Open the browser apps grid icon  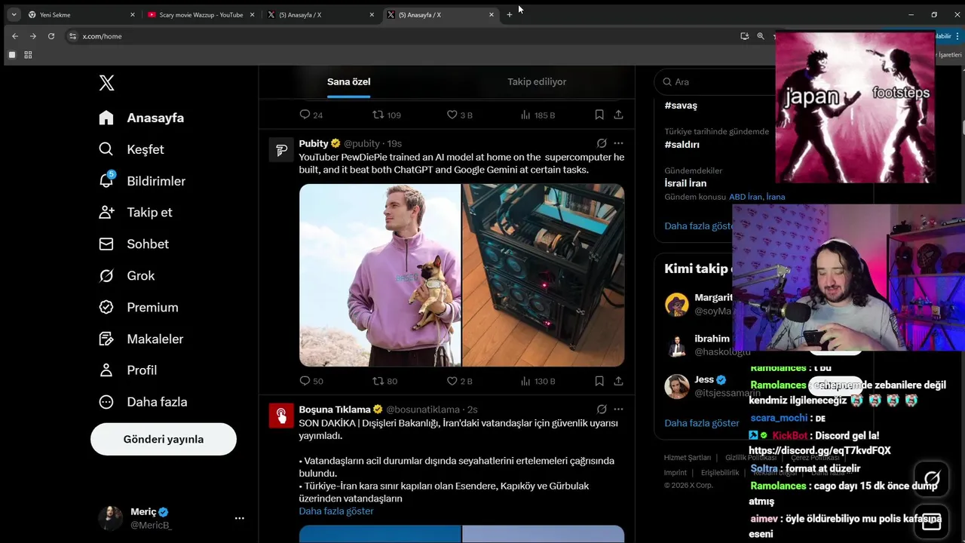tap(28, 55)
